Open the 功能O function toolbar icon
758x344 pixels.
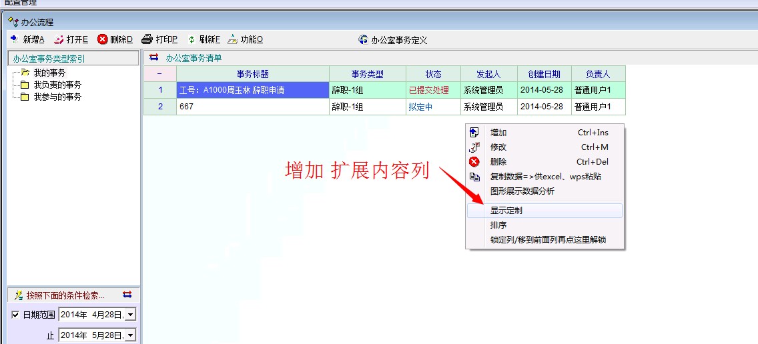233,39
